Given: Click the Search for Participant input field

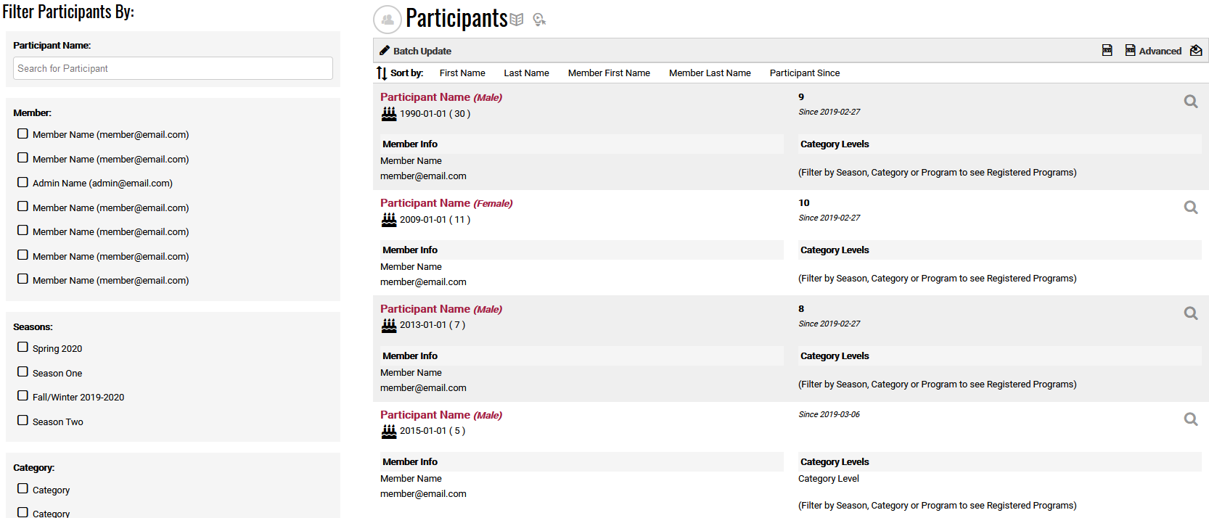Looking at the screenshot, I should click(x=172, y=67).
